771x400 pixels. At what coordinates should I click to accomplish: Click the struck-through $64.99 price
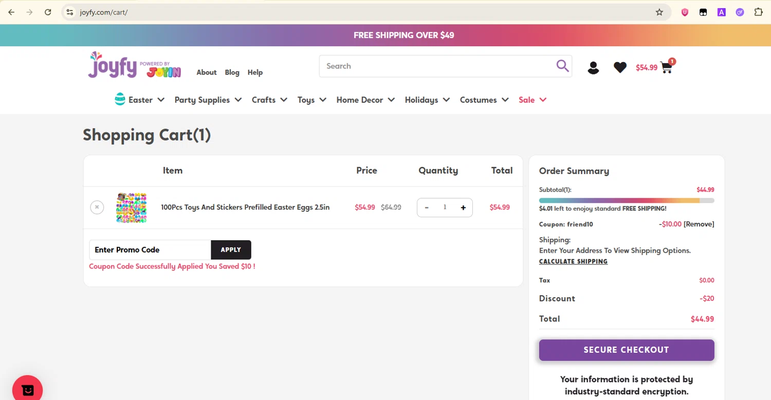[x=391, y=207]
